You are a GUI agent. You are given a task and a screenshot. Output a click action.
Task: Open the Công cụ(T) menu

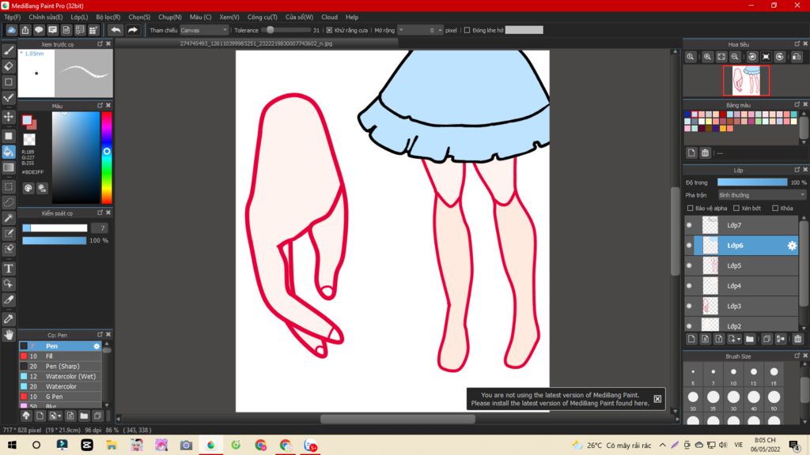coord(262,17)
